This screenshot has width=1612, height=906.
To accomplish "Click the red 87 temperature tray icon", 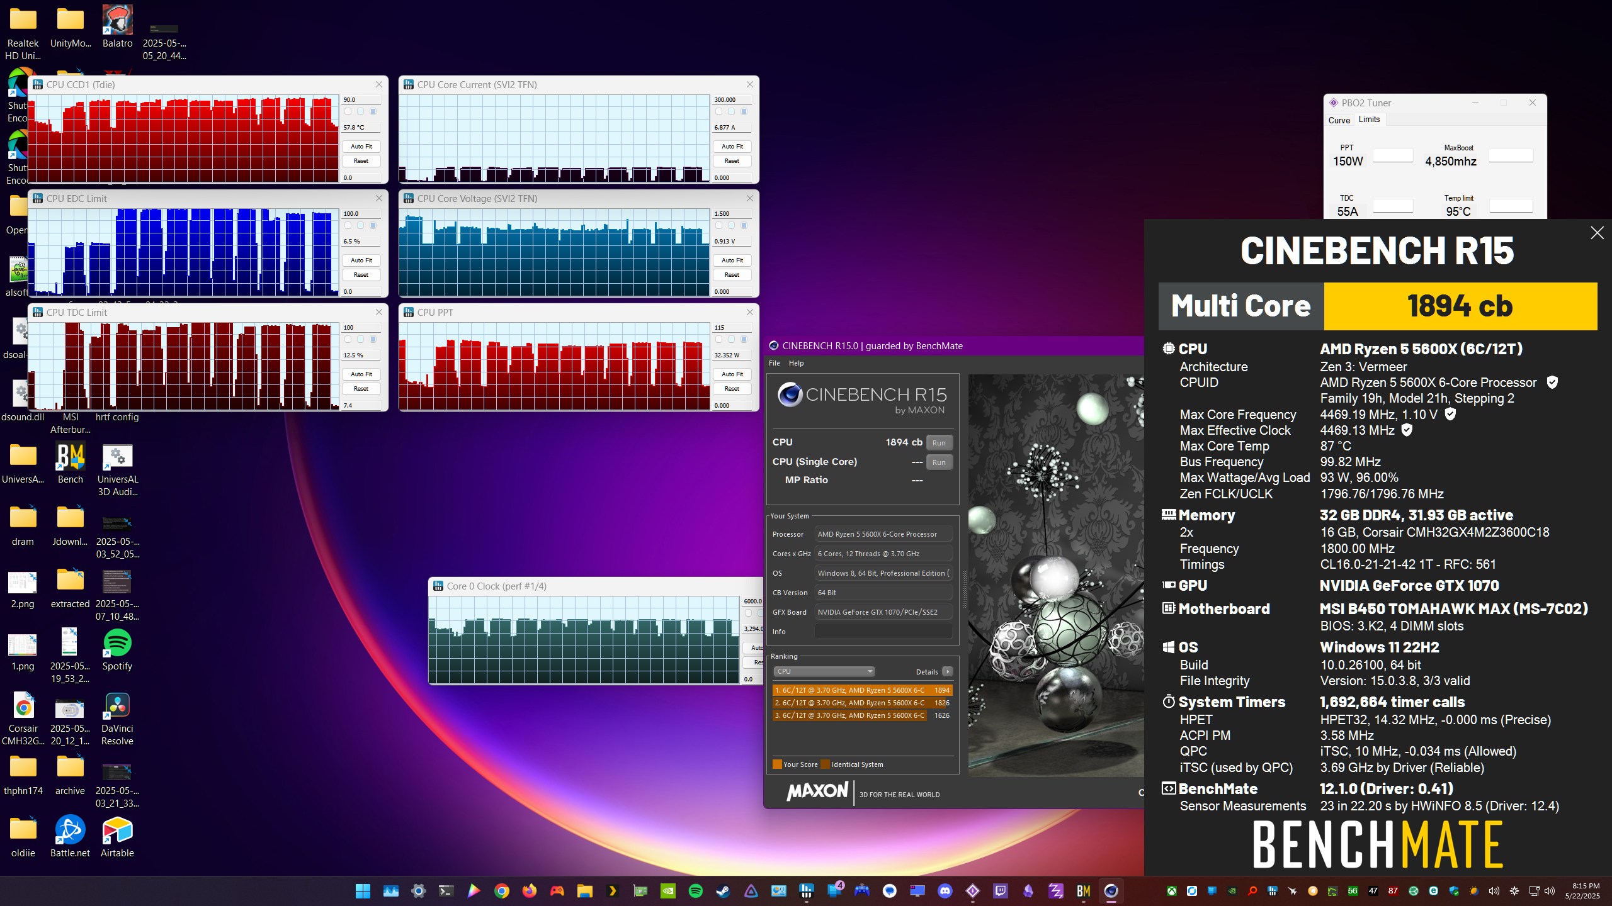I will [1393, 891].
